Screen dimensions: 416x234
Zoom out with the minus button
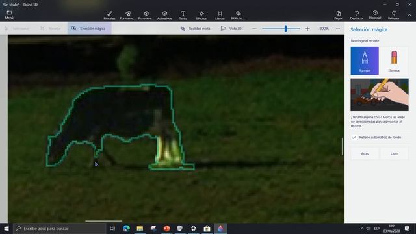(x=254, y=29)
